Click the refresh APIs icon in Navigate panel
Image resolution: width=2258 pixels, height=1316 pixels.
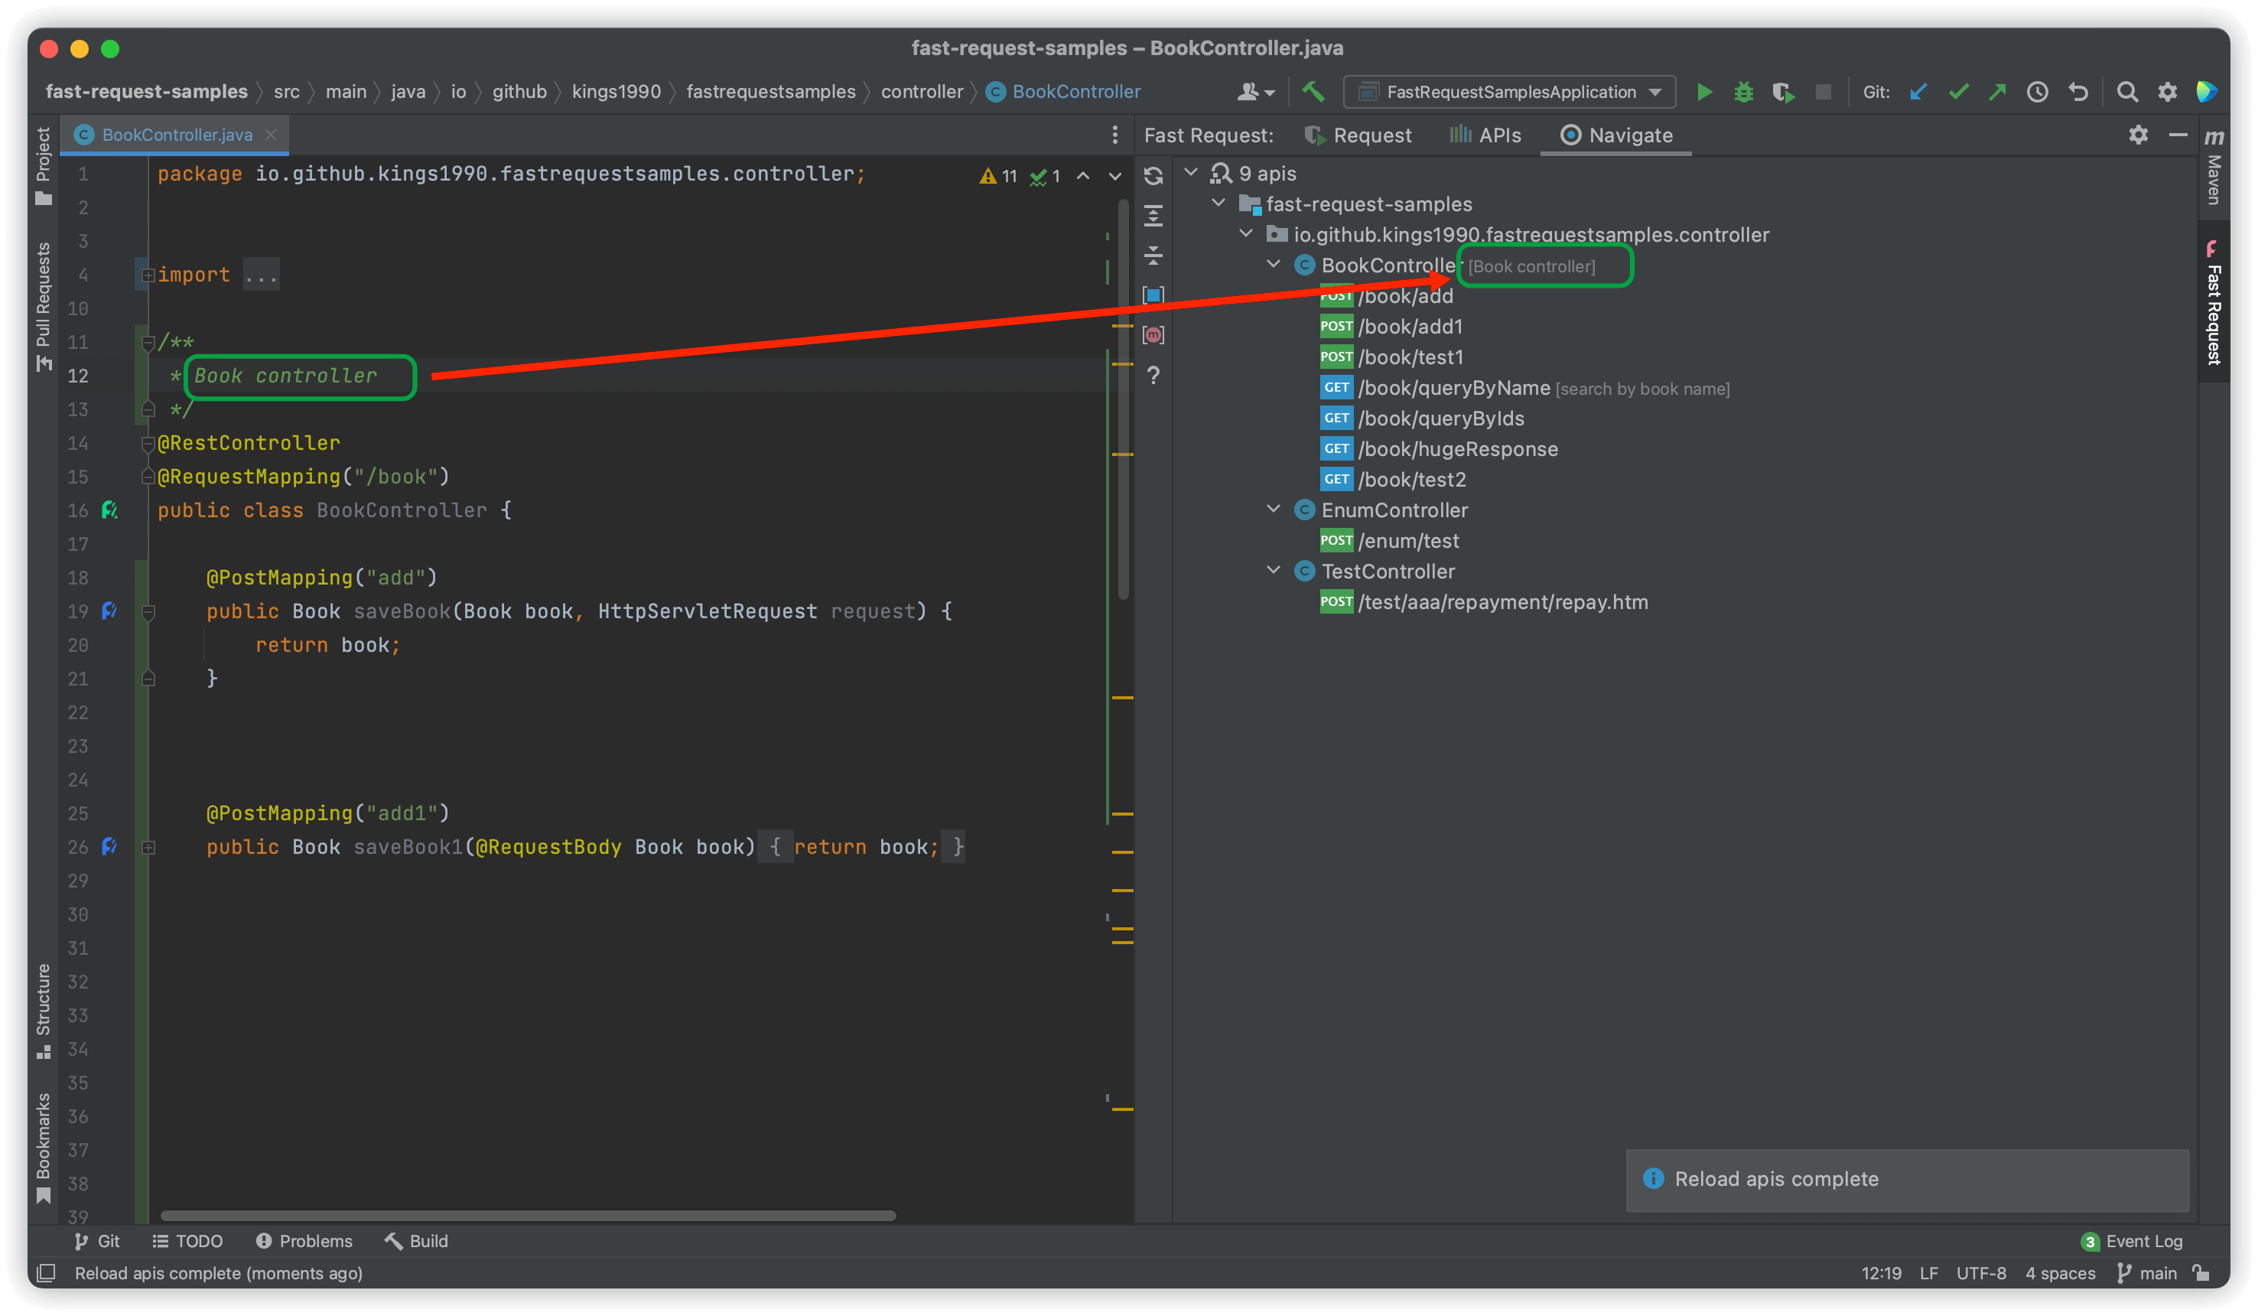(1154, 176)
